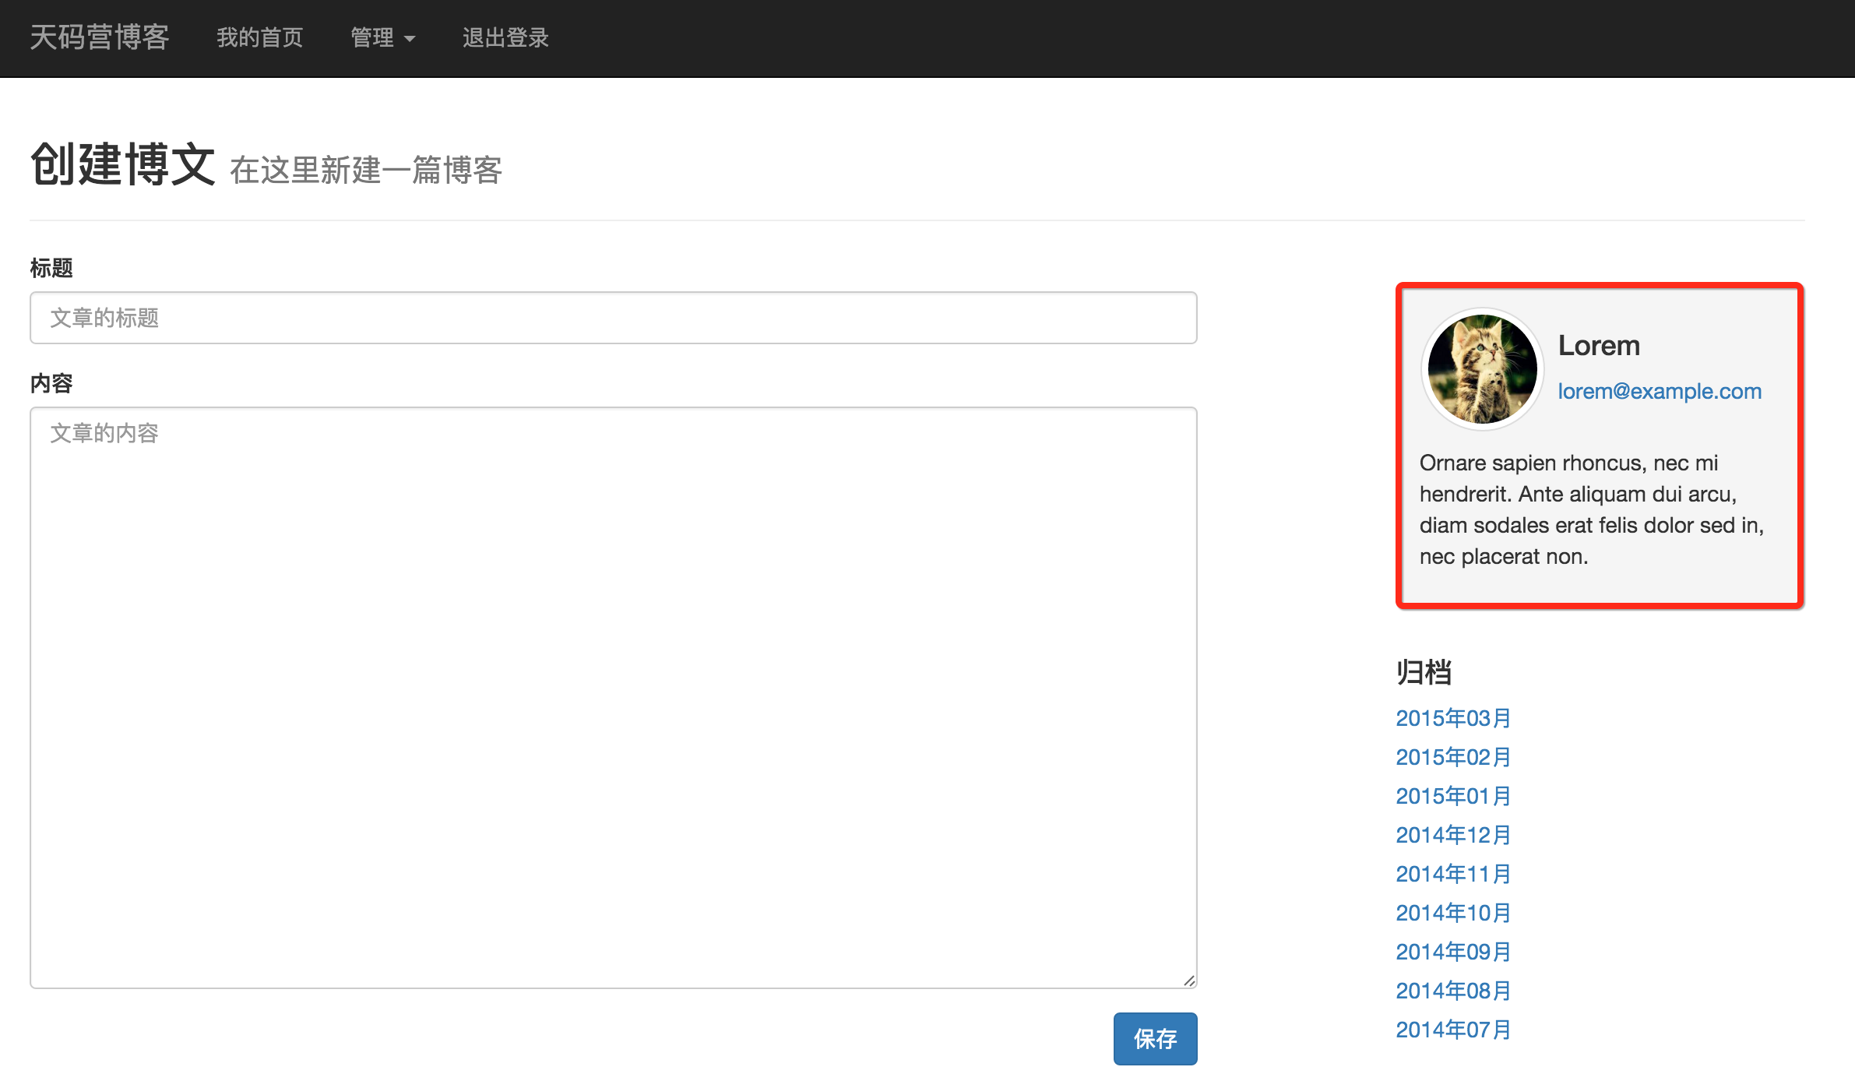Click the Lorem username in profile card
Screen dimensions: 1855x1081
point(1598,345)
